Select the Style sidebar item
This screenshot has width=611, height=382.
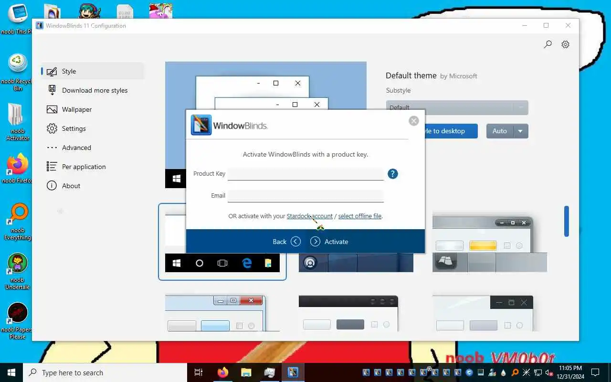click(92, 71)
